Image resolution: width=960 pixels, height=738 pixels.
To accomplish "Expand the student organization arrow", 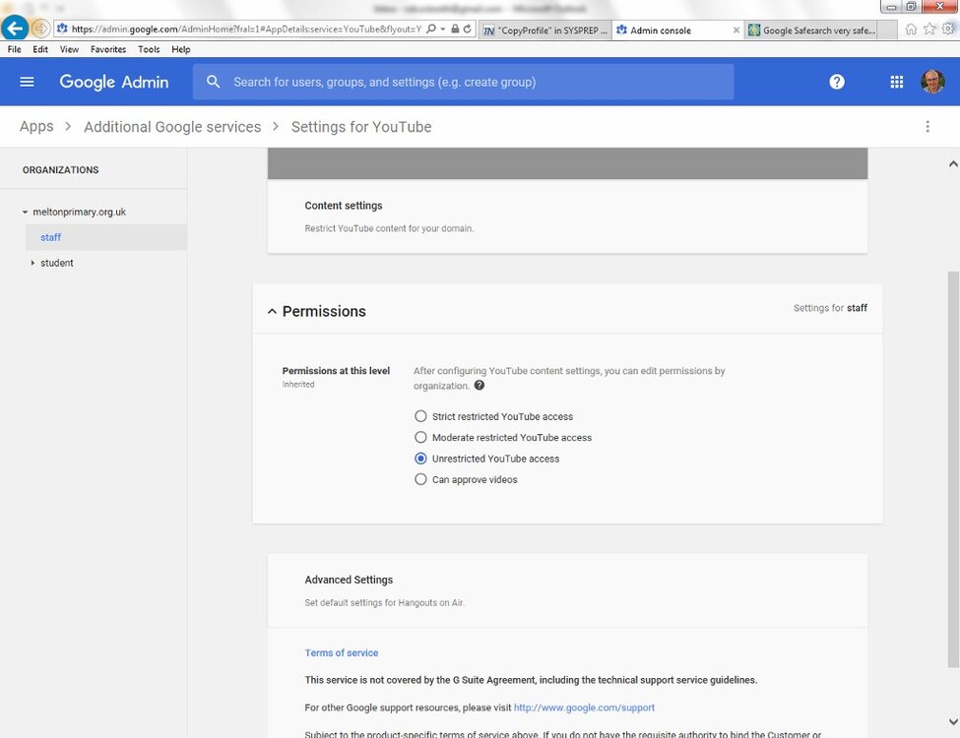I will click(x=32, y=263).
